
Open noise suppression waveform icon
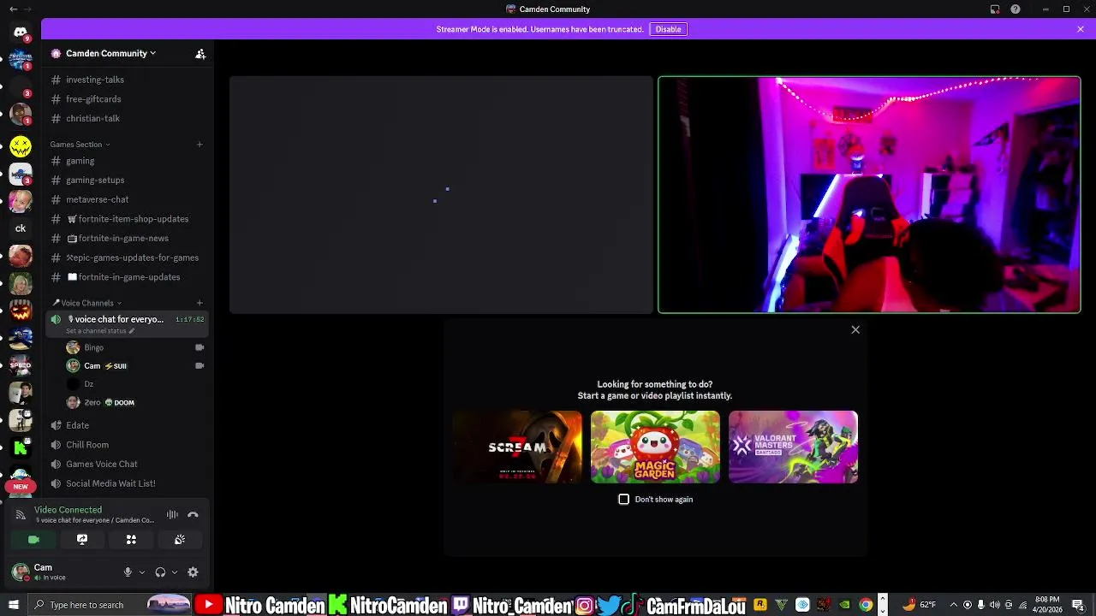(172, 515)
